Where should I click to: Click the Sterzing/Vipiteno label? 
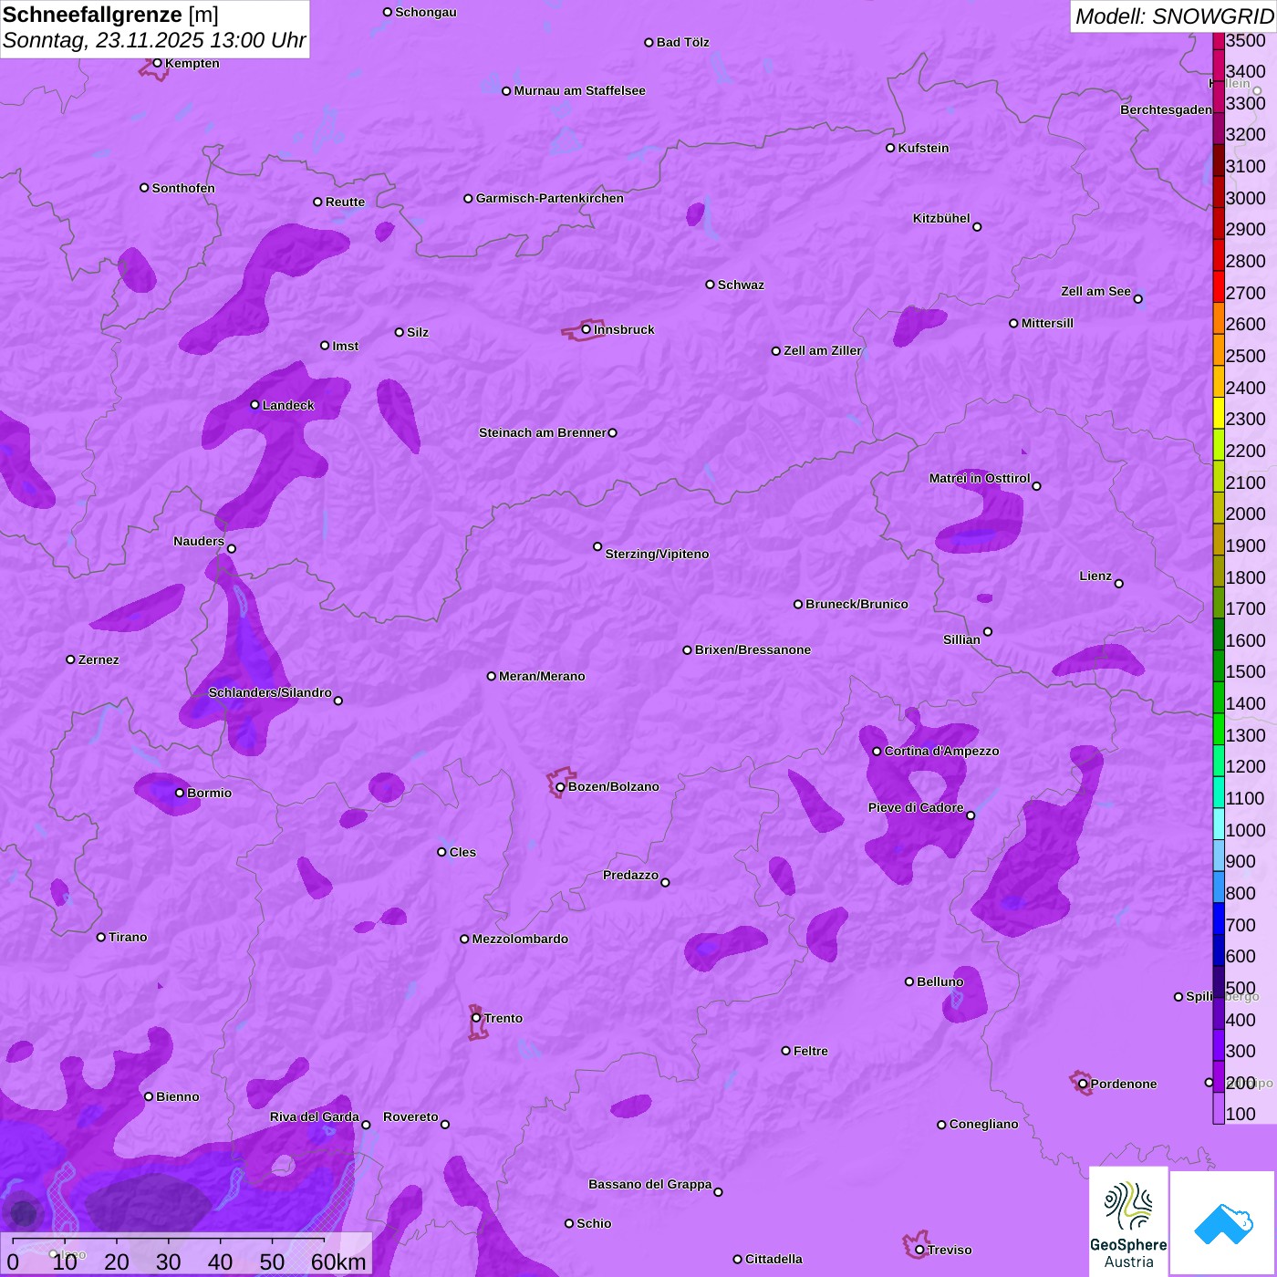point(657,554)
